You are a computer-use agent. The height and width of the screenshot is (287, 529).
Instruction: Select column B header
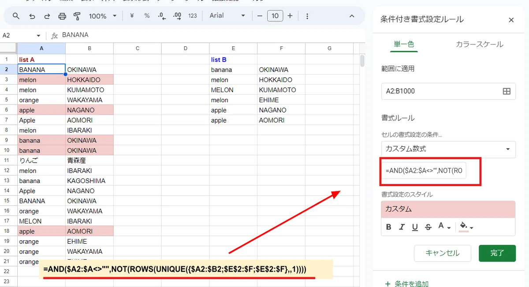pos(89,48)
